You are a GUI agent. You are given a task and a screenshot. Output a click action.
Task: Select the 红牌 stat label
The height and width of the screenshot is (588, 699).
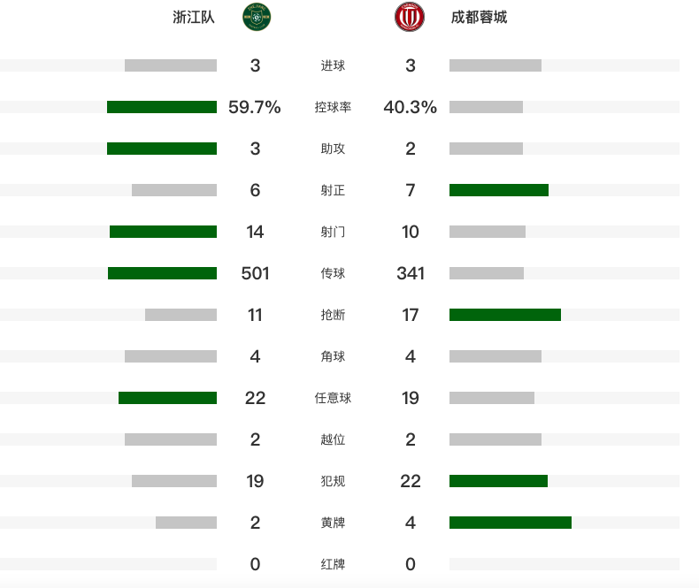tap(333, 564)
